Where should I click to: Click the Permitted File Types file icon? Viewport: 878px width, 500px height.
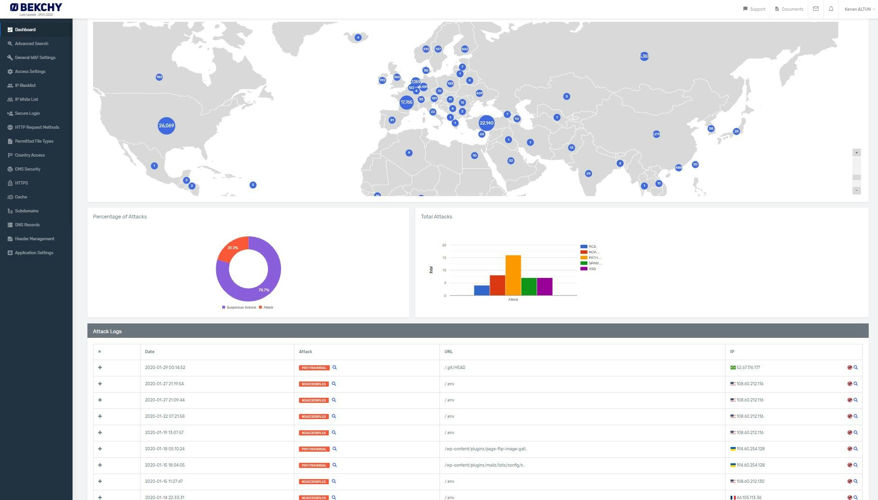click(10, 141)
